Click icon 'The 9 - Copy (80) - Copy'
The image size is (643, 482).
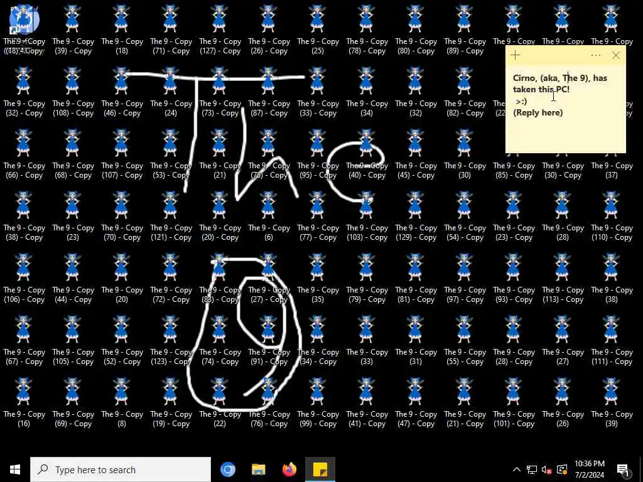click(416, 31)
